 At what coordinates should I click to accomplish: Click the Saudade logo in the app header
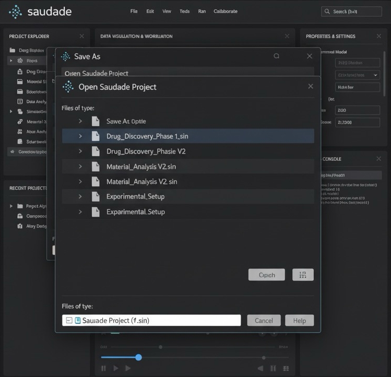pyautogui.click(x=16, y=11)
